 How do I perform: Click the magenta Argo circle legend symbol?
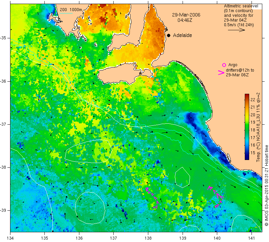click(x=224, y=65)
